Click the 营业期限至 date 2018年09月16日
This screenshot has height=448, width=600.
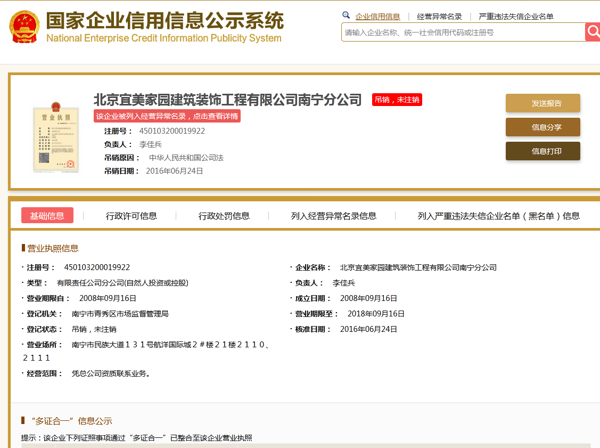pos(376,314)
